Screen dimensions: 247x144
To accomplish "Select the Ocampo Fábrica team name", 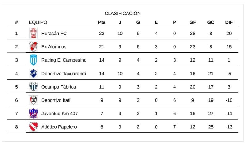I will click(59, 87).
